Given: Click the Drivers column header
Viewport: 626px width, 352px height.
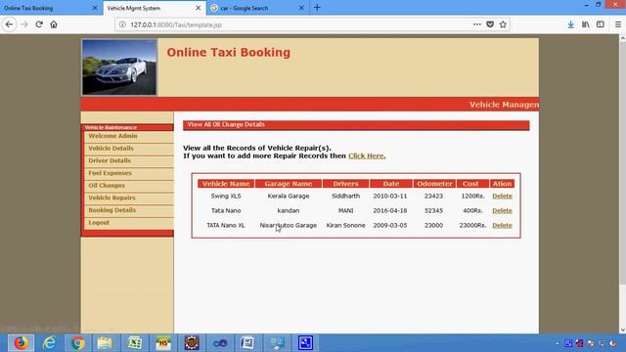Looking at the screenshot, I should [x=345, y=184].
